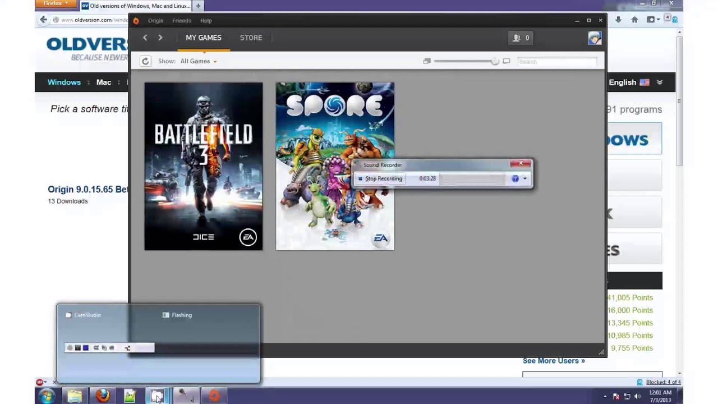Image resolution: width=718 pixels, height=404 pixels.
Task: Close the Sound Recorder window
Action: pyautogui.click(x=520, y=163)
